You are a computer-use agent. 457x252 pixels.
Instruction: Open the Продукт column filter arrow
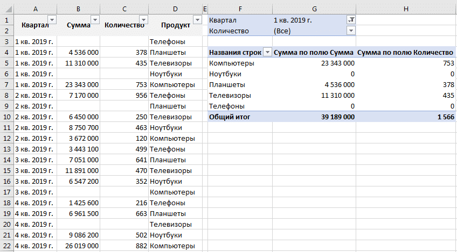197,20
